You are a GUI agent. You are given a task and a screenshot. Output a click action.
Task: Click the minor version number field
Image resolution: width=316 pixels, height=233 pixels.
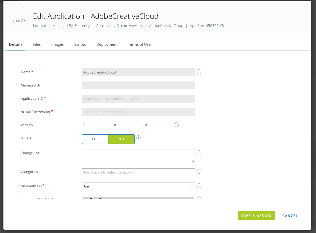coord(127,125)
